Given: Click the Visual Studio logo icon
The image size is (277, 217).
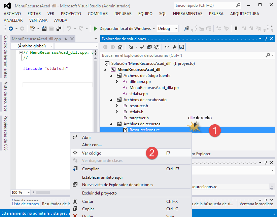Looking at the screenshot, I should (x=7, y=6).
